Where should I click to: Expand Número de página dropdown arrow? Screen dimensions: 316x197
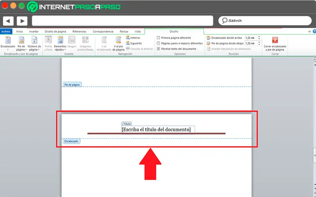tap(38, 50)
